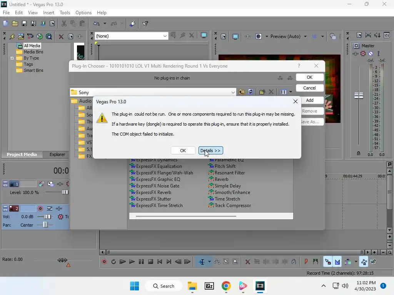This screenshot has width=394, height=295.
Task: Open the Tools menu
Action: [65, 13]
